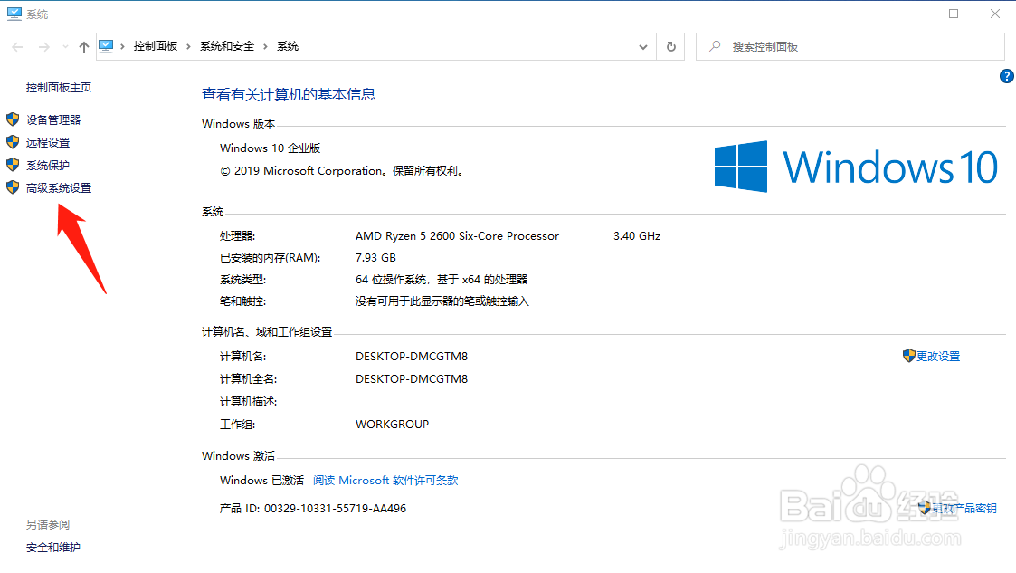Click the Windows 10 logo
This screenshot has height=573, width=1016.
click(x=856, y=167)
